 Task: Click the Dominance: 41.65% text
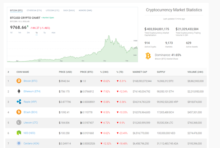pos(168,55)
